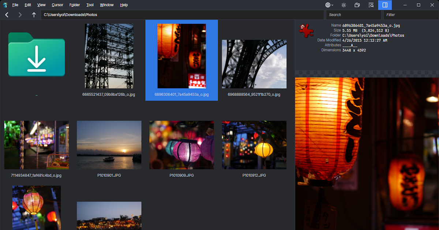Open the File menu
This screenshot has width=439, height=230.
tap(15, 5)
